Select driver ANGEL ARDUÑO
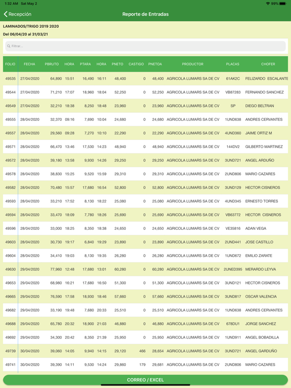The width and height of the screenshot is (291, 388). click(260, 160)
